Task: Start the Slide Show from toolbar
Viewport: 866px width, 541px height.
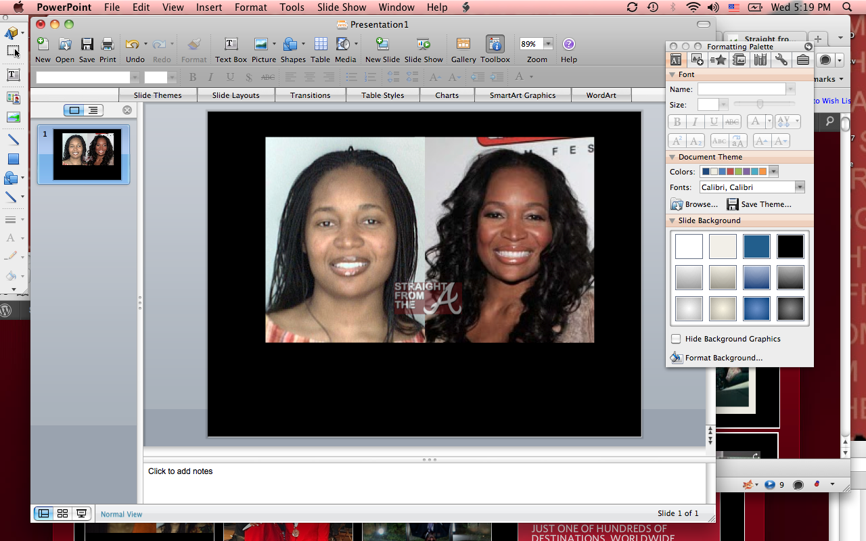Action: 424,45
